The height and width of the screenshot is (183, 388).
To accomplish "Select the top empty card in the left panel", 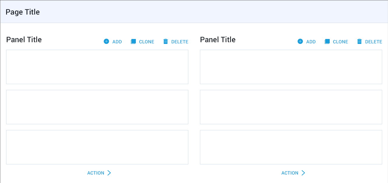I will tap(97, 67).
